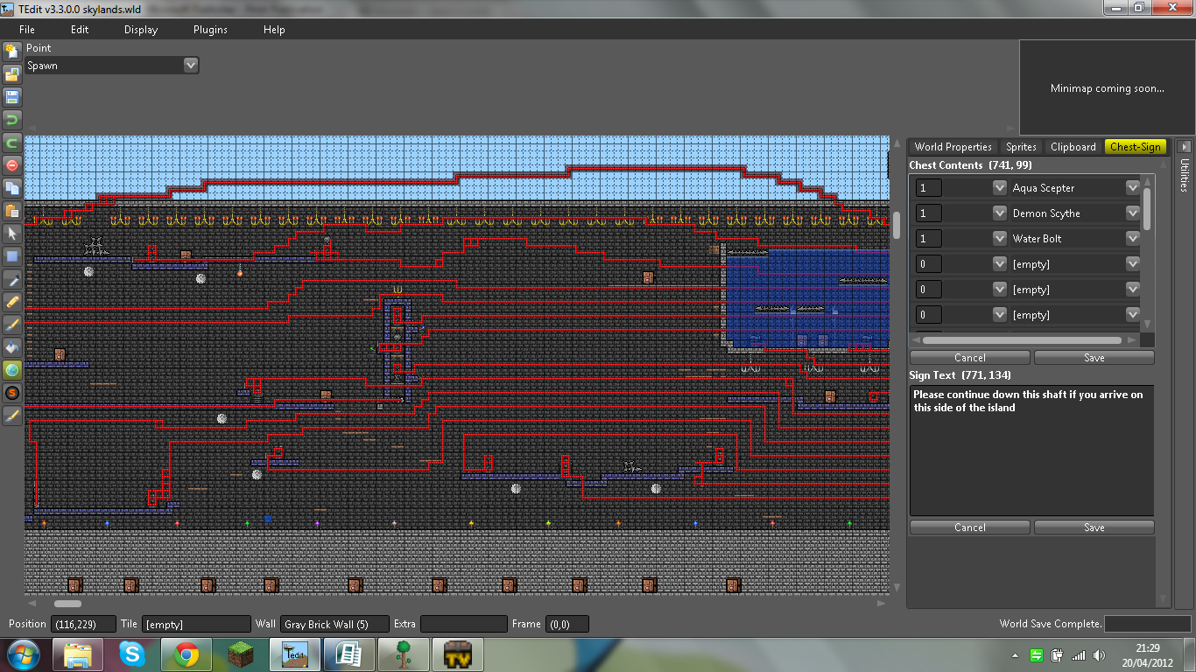The image size is (1196, 672).
Task: Click the map horizontal scrollbar thumb
Action: coord(67,604)
